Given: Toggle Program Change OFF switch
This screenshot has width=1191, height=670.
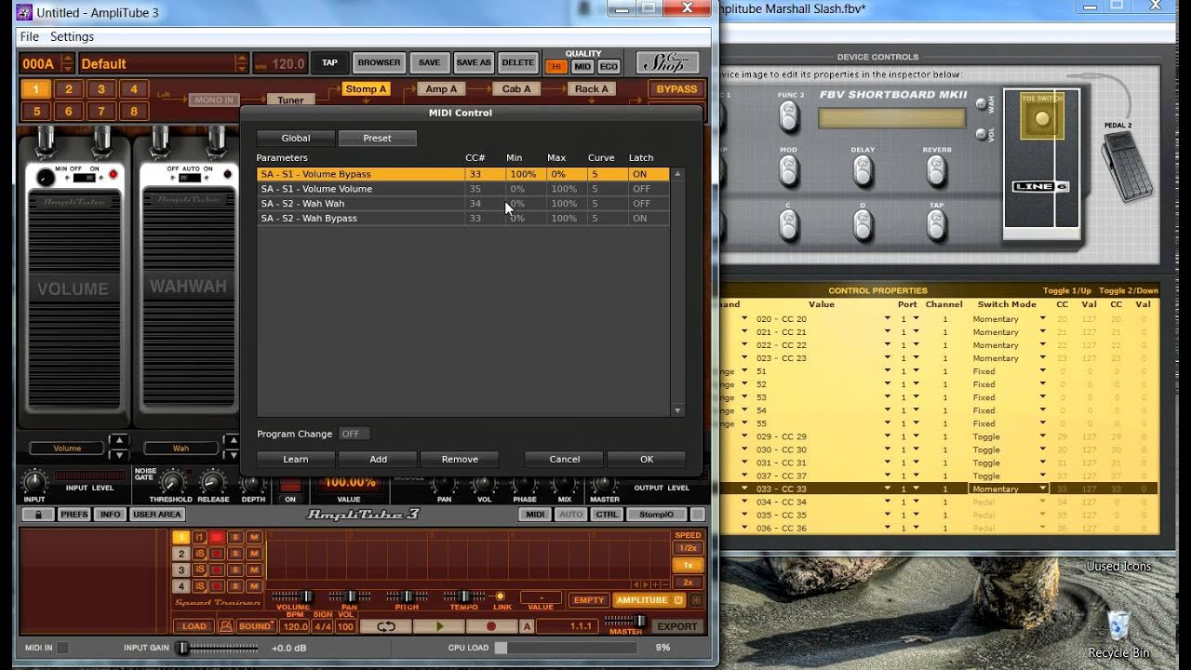Looking at the screenshot, I should [x=354, y=434].
